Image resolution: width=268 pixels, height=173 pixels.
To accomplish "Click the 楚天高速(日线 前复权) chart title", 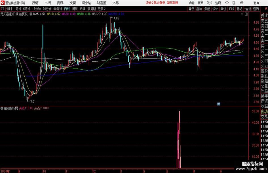I will [x=14, y=14].
